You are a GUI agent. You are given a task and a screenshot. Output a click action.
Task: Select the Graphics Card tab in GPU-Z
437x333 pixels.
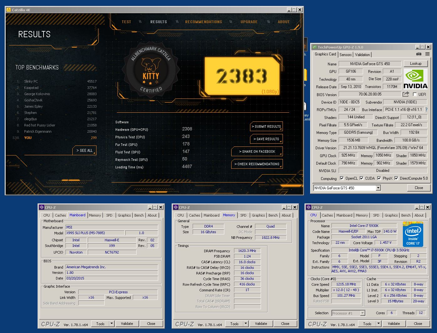point(325,54)
